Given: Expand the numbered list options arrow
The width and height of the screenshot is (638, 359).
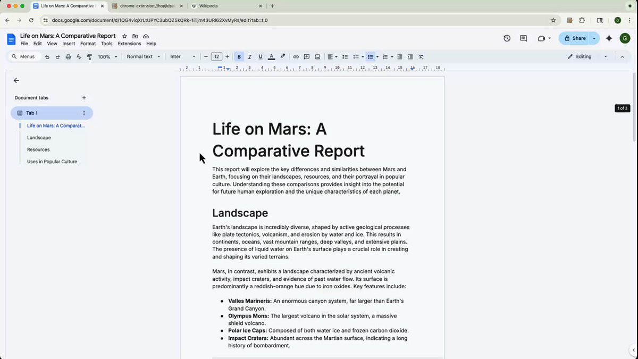Looking at the screenshot, I should coord(392,57).
